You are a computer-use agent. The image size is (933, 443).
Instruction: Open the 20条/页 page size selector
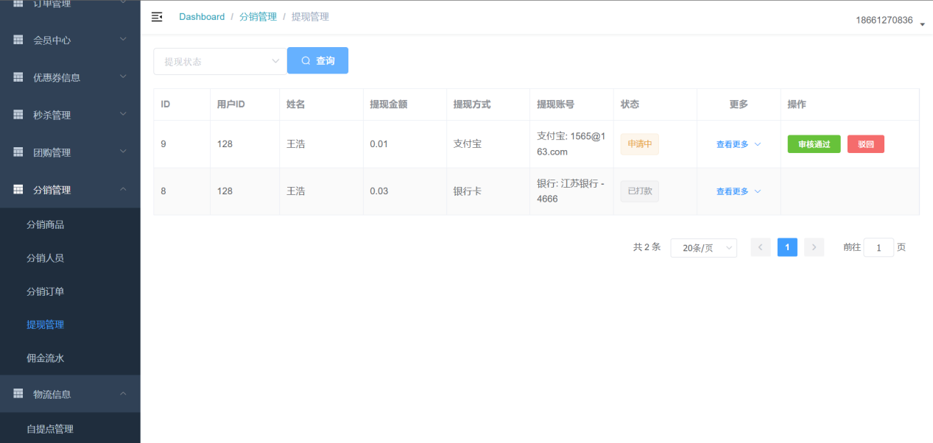pos(703,248)
